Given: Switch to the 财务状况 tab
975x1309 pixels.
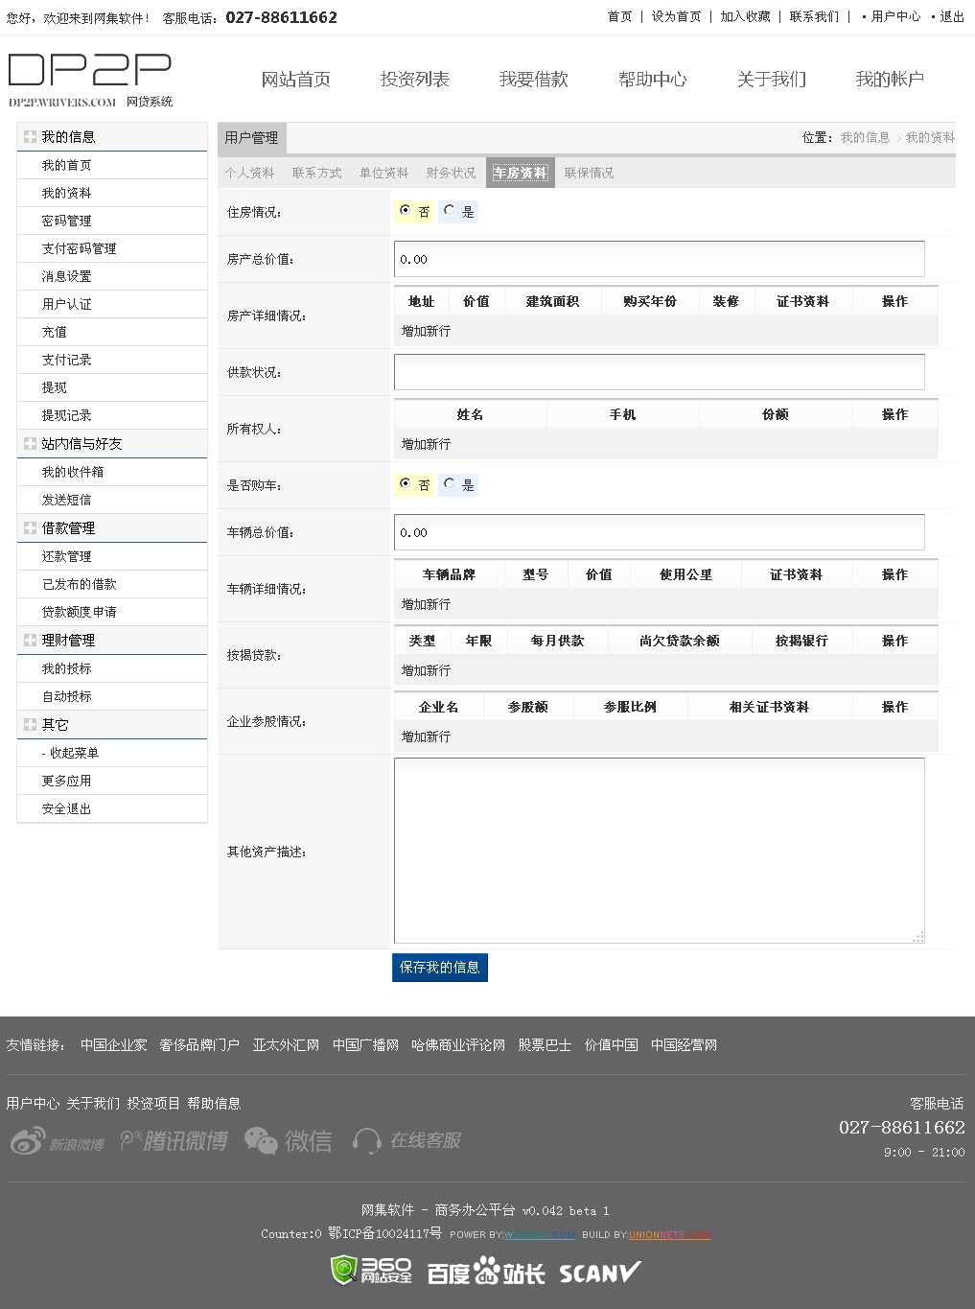Looking at the screenshot, I should [x=451, y=173].
